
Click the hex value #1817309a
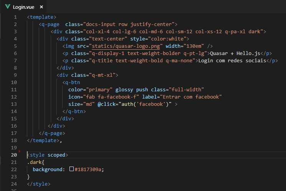click(x=89, y=169)
